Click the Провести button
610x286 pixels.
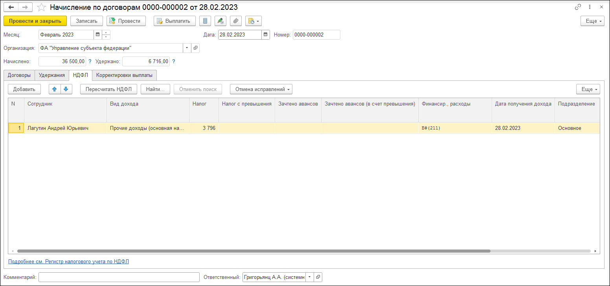coord(126,21)
